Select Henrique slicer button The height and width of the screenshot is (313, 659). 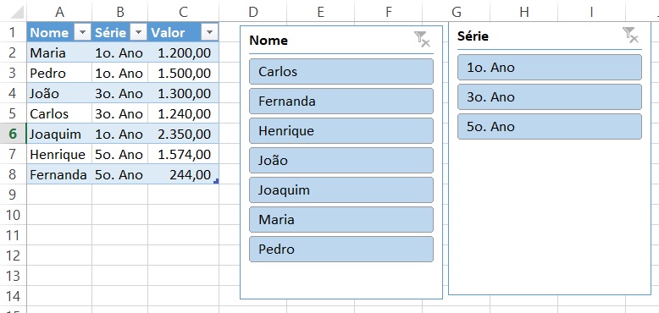coord(341,130)
